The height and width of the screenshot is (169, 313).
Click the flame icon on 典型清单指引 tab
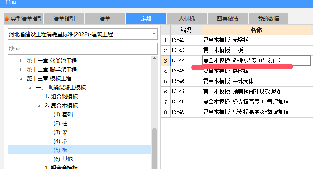7,19
